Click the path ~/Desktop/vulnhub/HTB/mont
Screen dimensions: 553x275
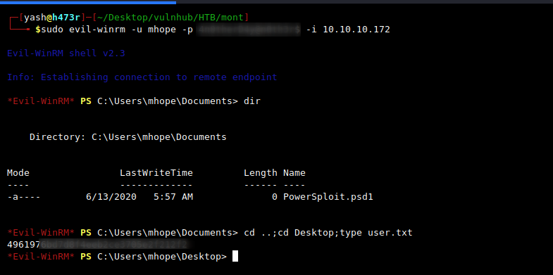pos(170,18)
